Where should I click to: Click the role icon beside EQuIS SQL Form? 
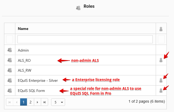tap(10, 91)
